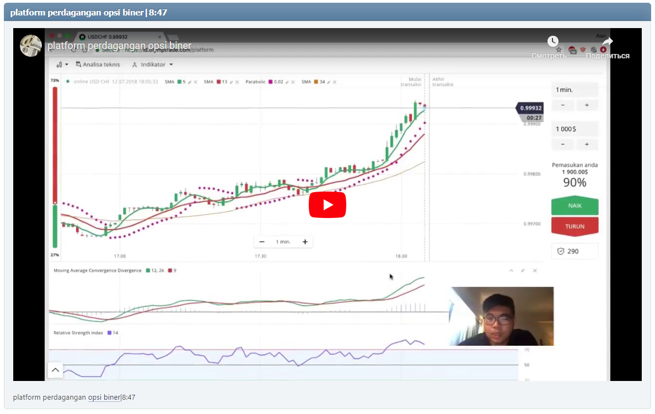Play the embedded YouTube video

pos(327,205)
